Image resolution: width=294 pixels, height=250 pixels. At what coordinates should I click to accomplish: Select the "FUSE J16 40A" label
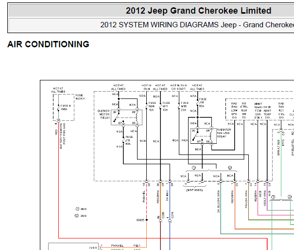tap(129, 140)
